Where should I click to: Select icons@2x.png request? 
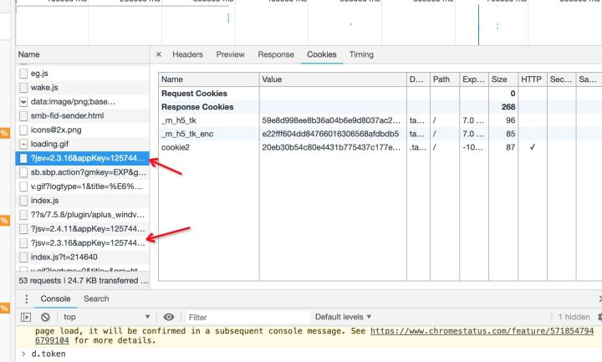(x=83, y=130)
